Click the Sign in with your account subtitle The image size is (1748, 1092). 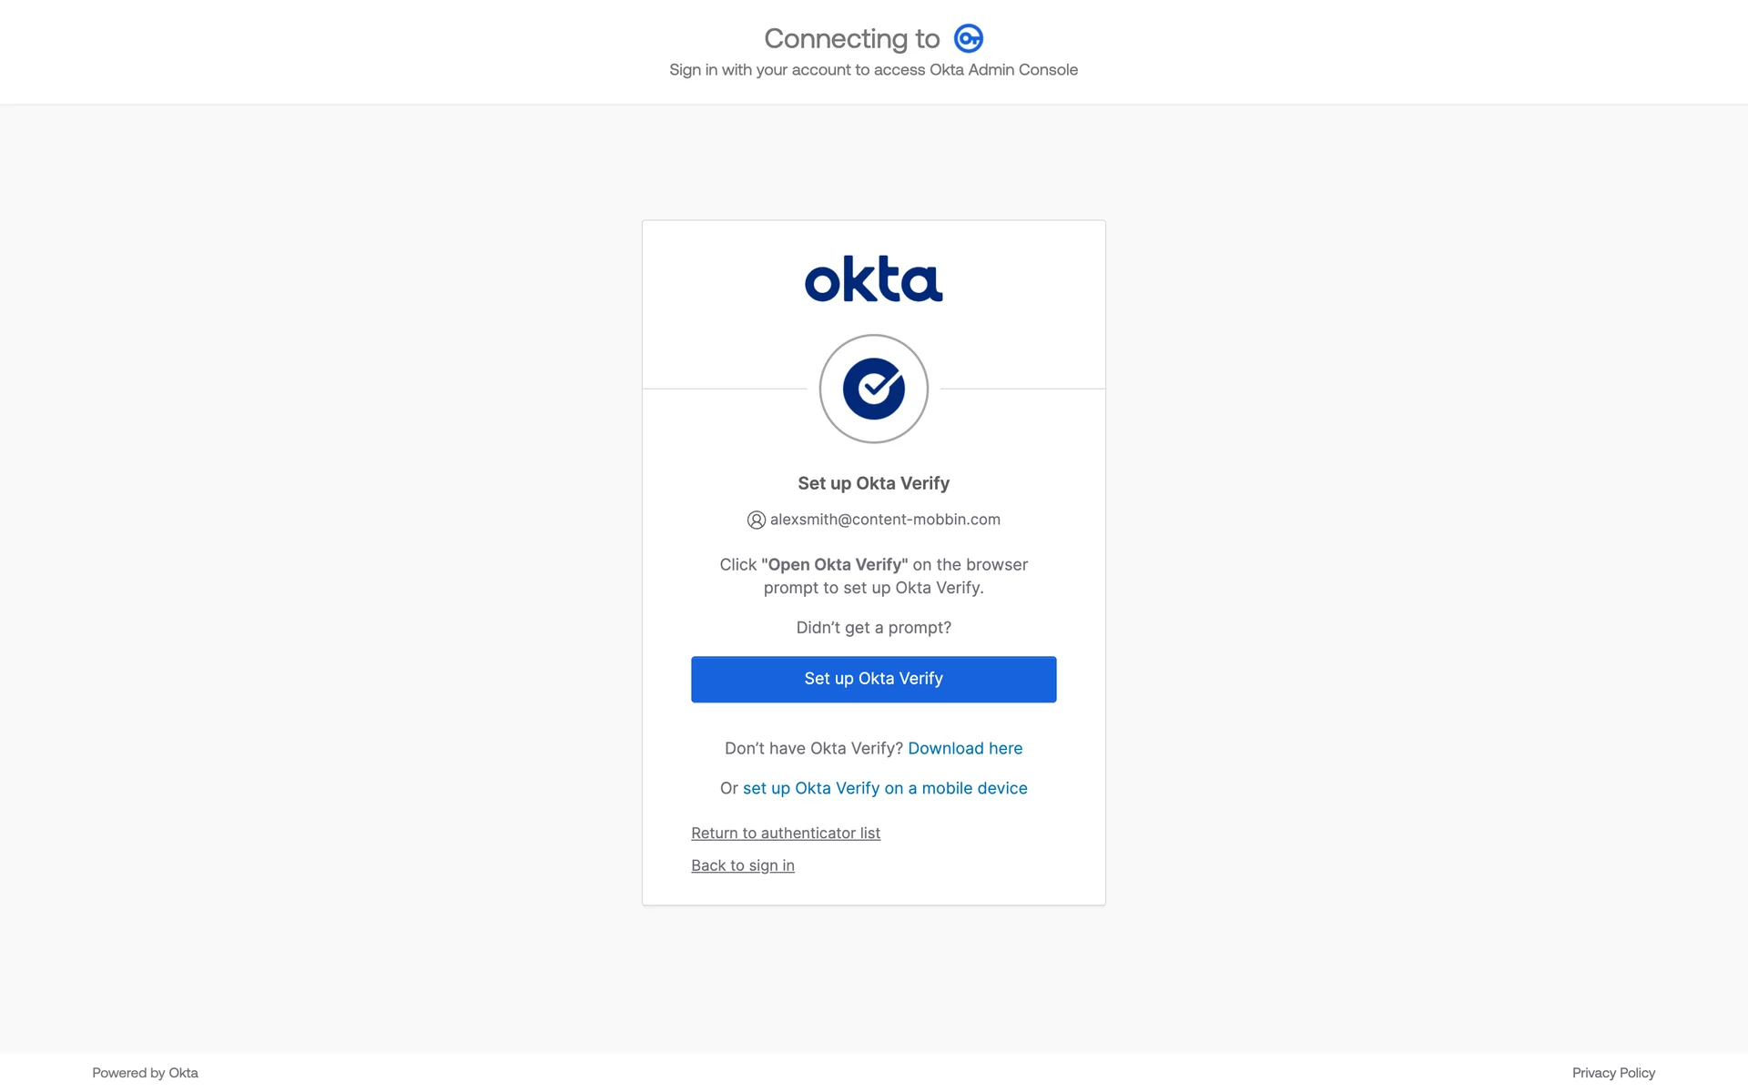(x=873, y=70)
